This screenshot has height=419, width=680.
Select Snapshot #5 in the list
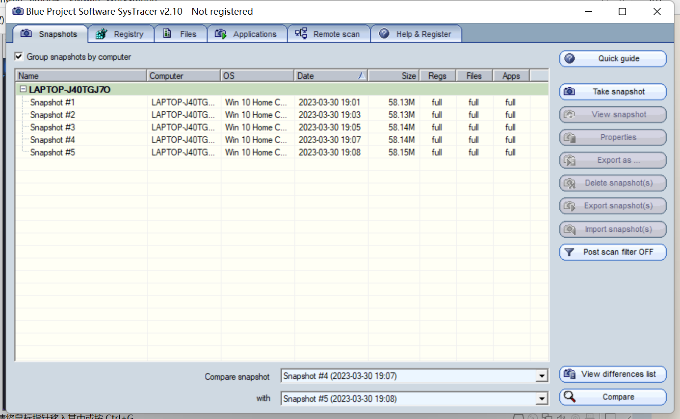52,152
